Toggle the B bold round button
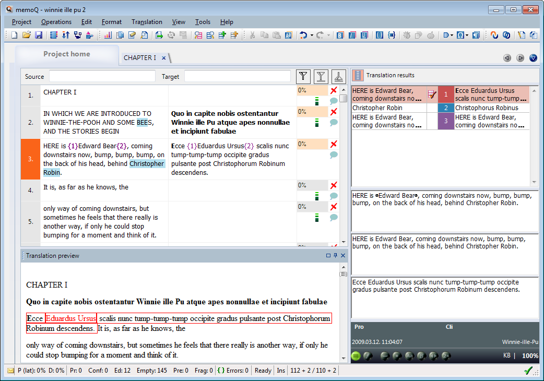The width and height of the screenshot is (544, 381). coord(421,356)
